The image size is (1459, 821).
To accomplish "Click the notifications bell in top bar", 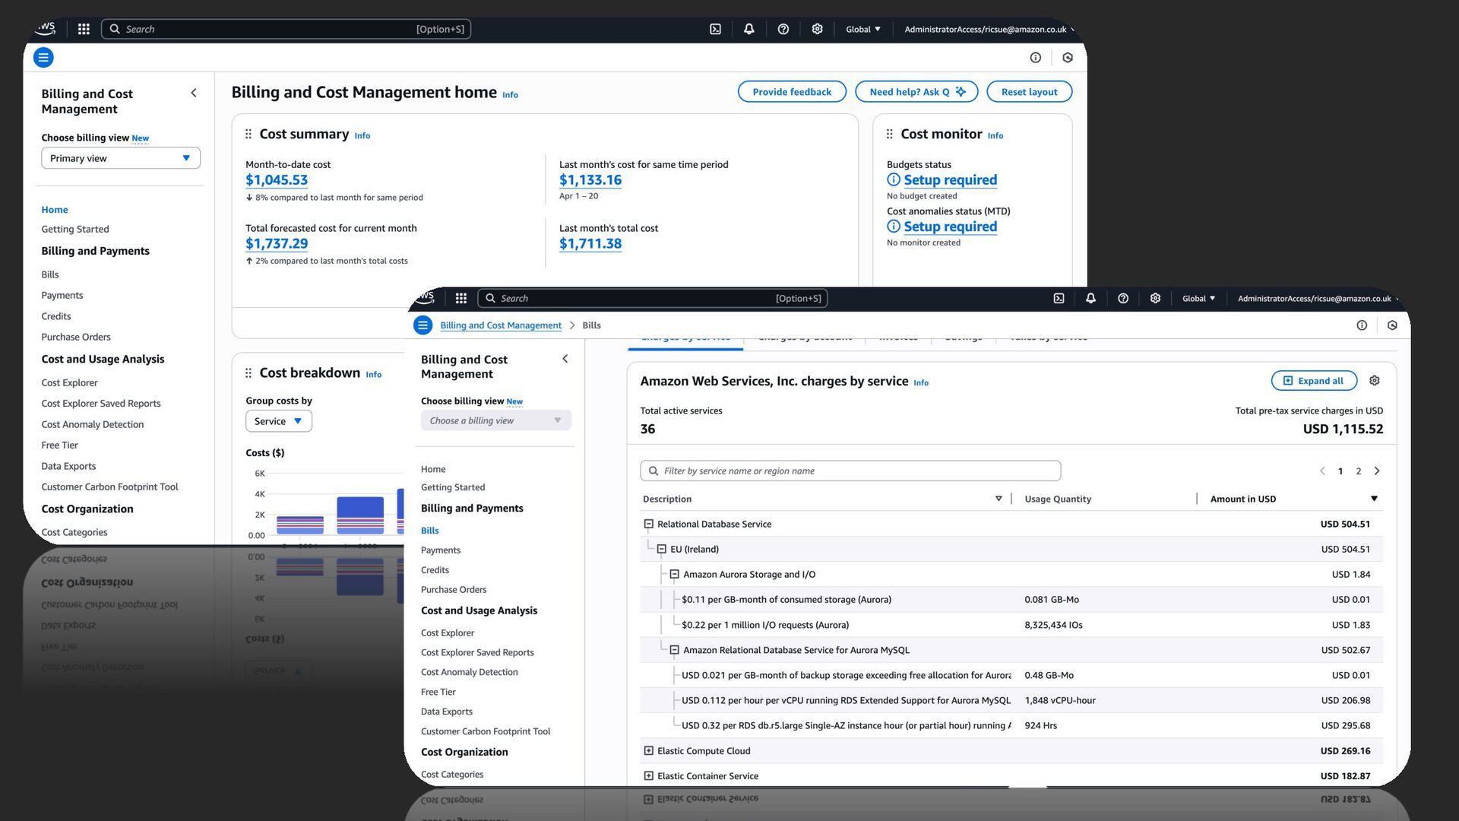I will [x=748, y=29].
